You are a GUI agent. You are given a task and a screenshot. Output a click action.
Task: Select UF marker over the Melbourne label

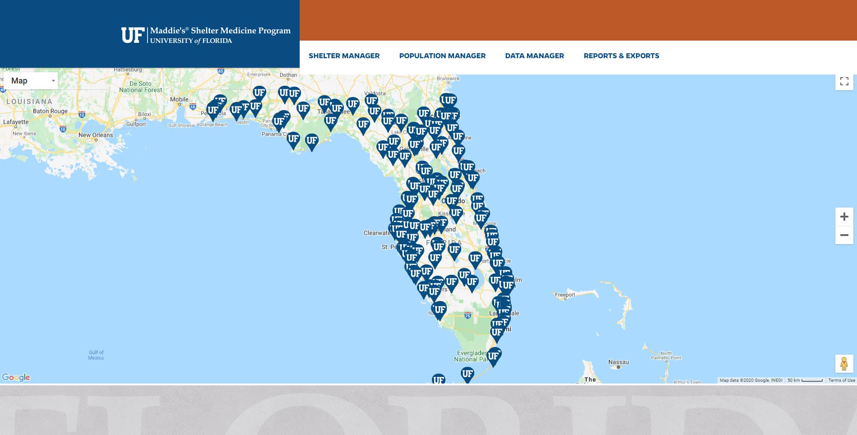tap(481, 219)
